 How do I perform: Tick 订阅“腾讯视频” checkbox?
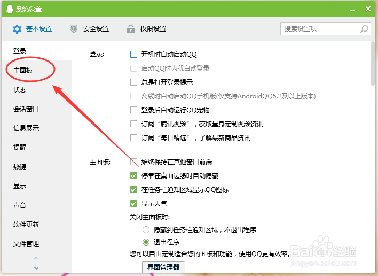(134, 124)
